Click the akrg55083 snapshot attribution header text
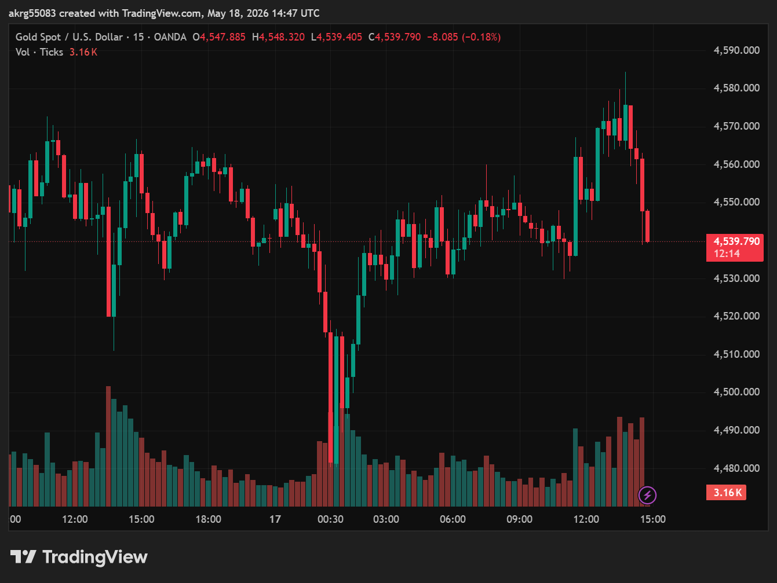This screenshot has height=583, width=777. (164, 13)
